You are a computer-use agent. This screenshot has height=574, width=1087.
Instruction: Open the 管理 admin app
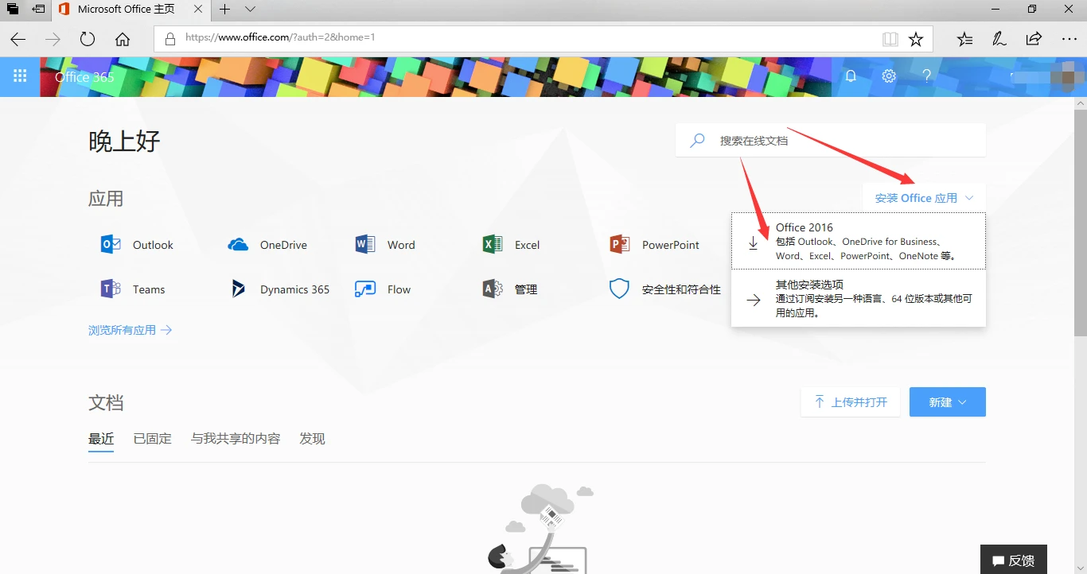pyautogui.click(x=510, y=289)
